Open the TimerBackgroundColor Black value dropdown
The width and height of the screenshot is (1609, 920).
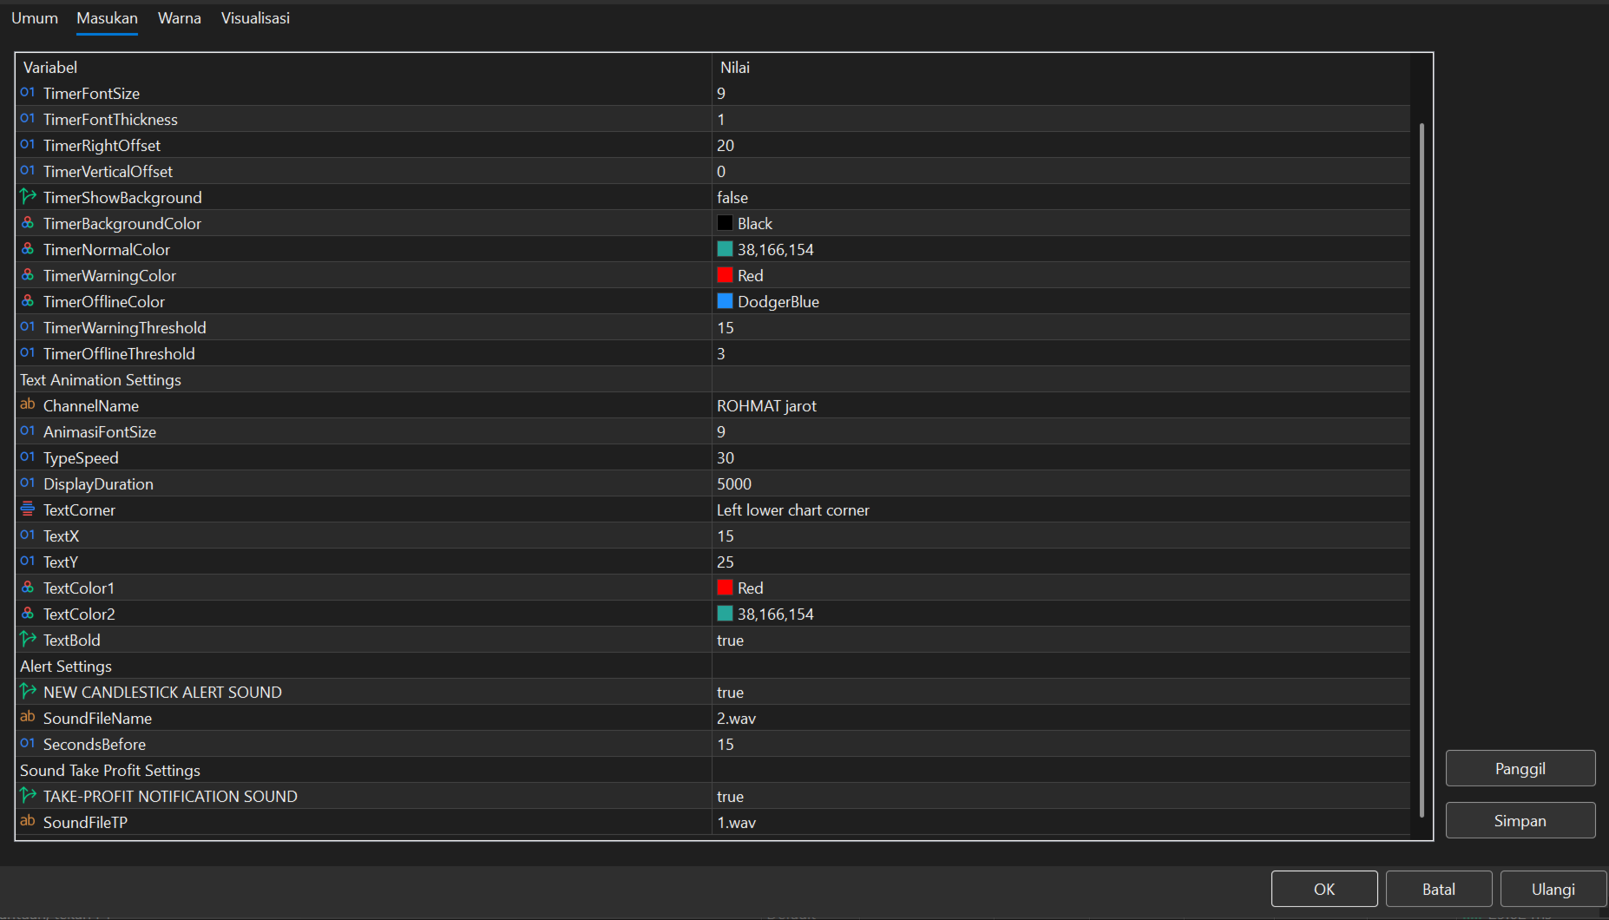tap(1061, 223)
